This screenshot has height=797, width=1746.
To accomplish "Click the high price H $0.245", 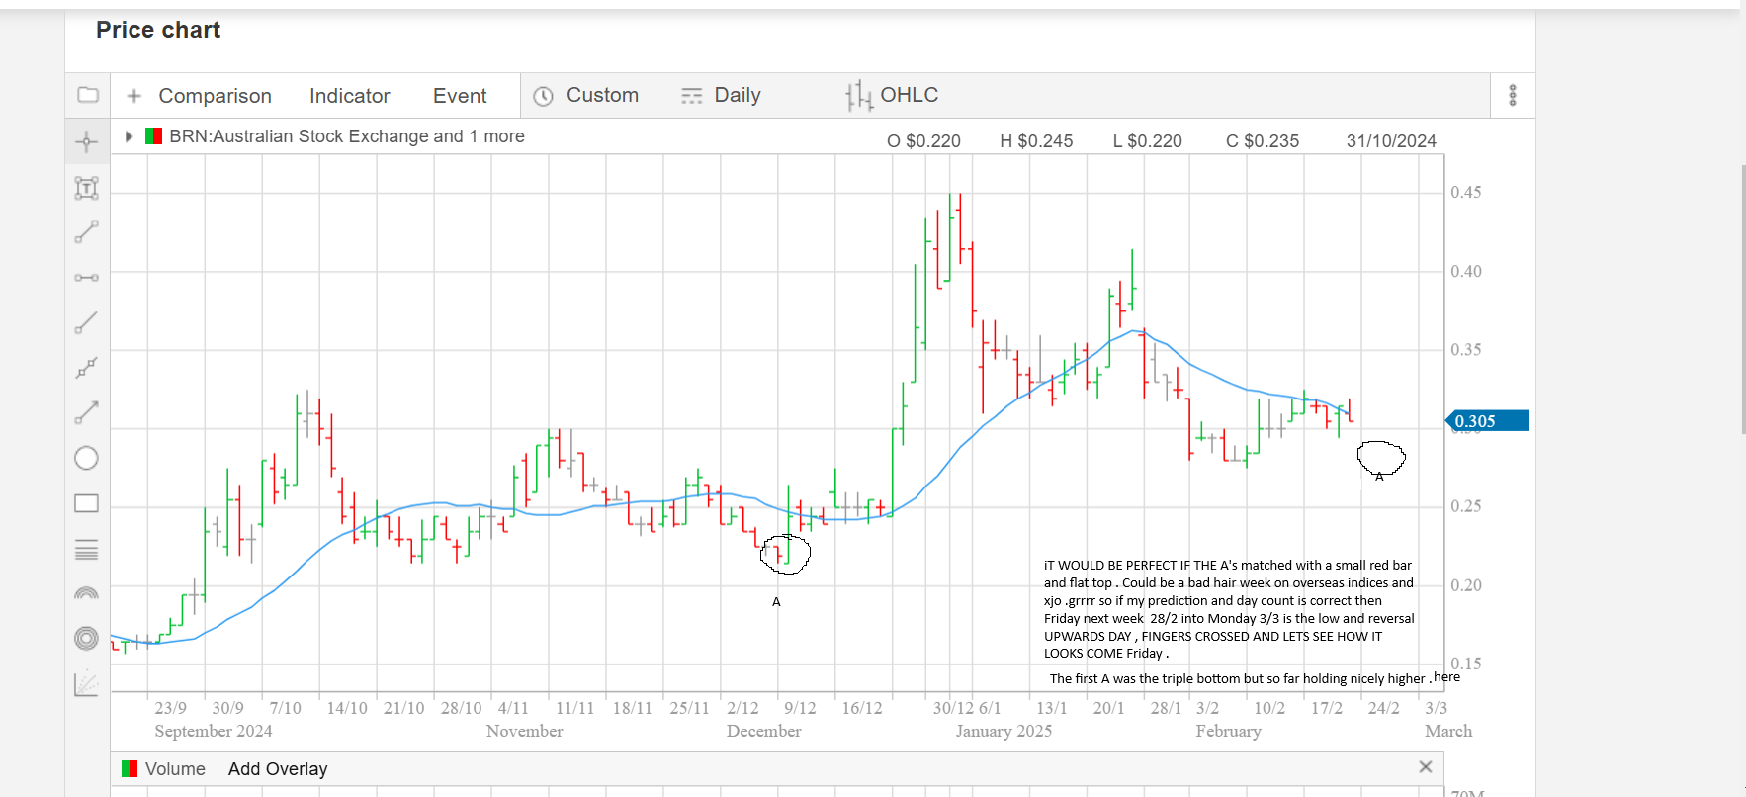I will (x=1036, y=141).
